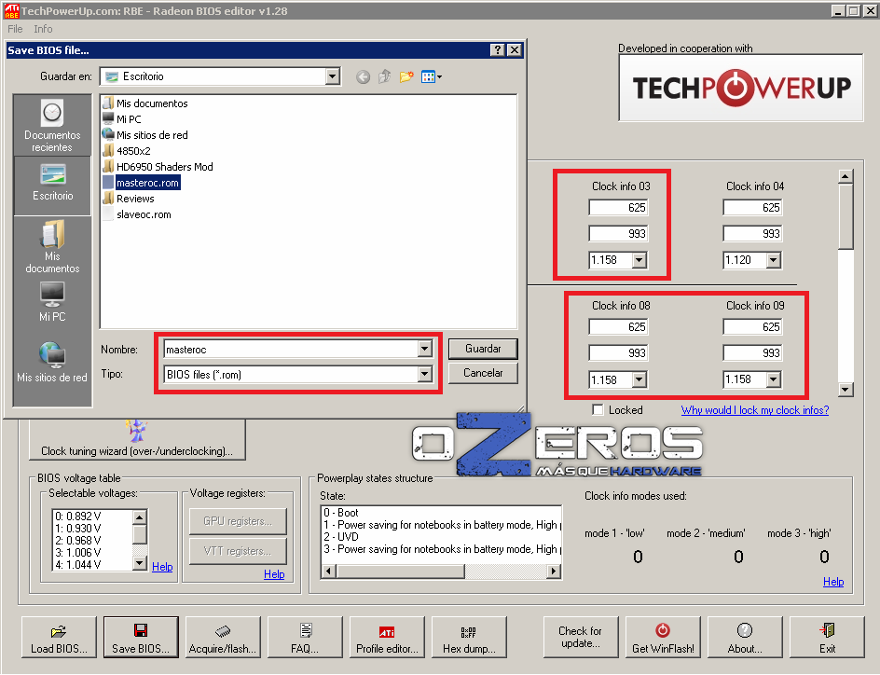880x675 pixels.
Task: Click Help link under Voltage registers
Action: coord(274,574)
